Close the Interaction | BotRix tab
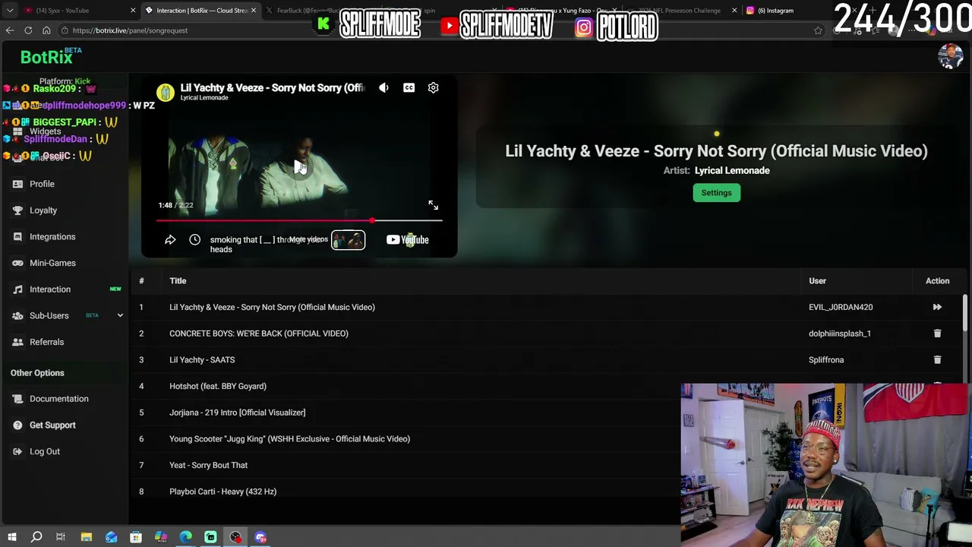Image resolution: width=972 pixels, height=547 pixels. click(x=254, y=11)
